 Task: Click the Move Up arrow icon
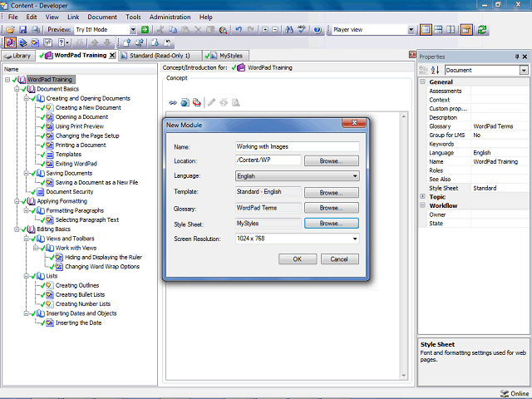point(95,42)
